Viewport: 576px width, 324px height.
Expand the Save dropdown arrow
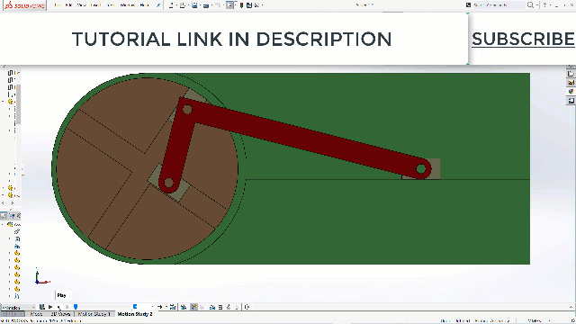click(200, 5)
